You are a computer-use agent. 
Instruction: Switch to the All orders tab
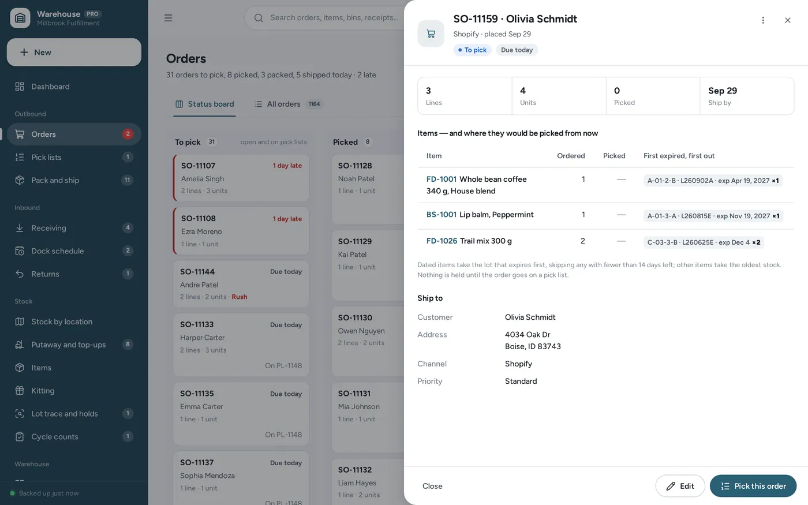pos(289,104)
